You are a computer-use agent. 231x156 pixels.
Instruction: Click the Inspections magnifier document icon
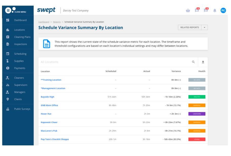point(8,44)
